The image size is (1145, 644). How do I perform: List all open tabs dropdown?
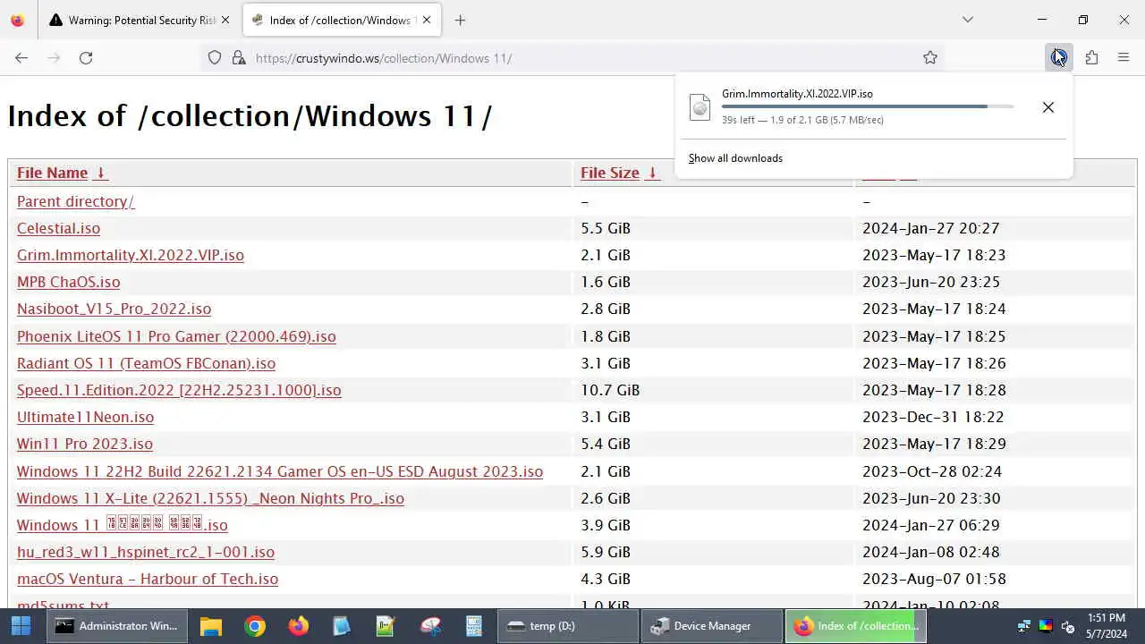click(968, 20)
